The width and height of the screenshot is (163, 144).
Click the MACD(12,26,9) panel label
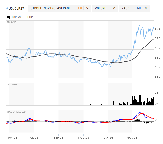pos(16,112)
